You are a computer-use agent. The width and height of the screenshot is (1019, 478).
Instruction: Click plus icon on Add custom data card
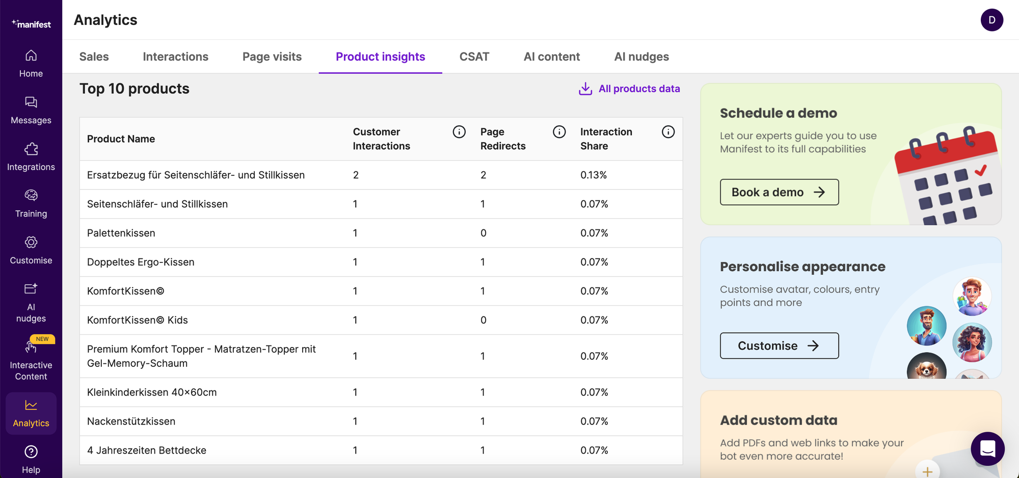coord(927,471)
